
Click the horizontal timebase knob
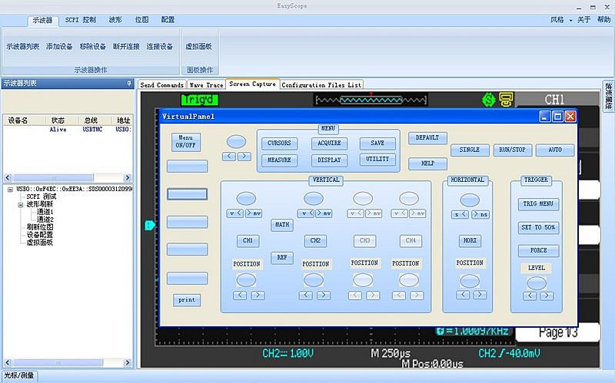[x=470, y=199]
